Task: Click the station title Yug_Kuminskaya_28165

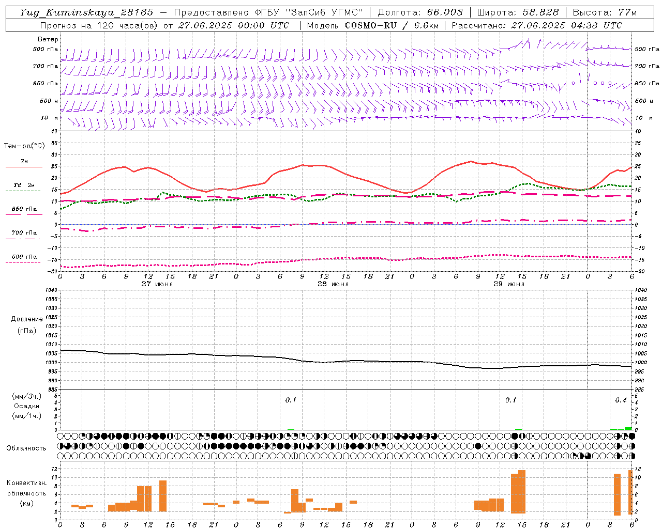Action: (x=86, y=12)
